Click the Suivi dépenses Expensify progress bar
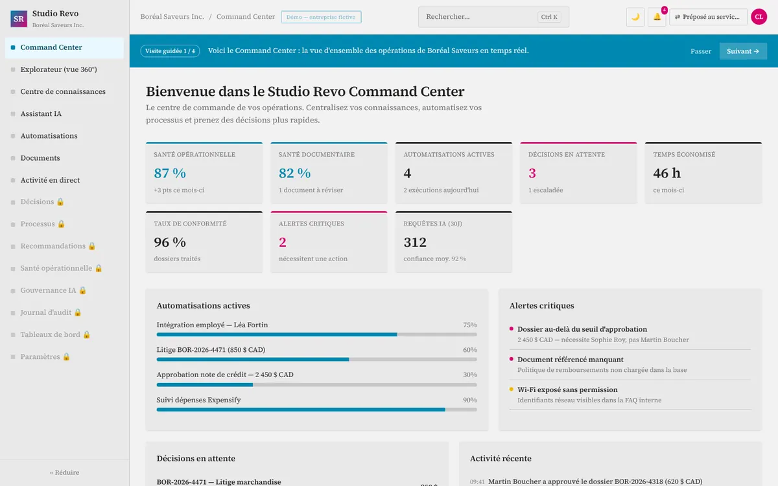The height and width of the screenshot is (486, 778). click(317, 410)
